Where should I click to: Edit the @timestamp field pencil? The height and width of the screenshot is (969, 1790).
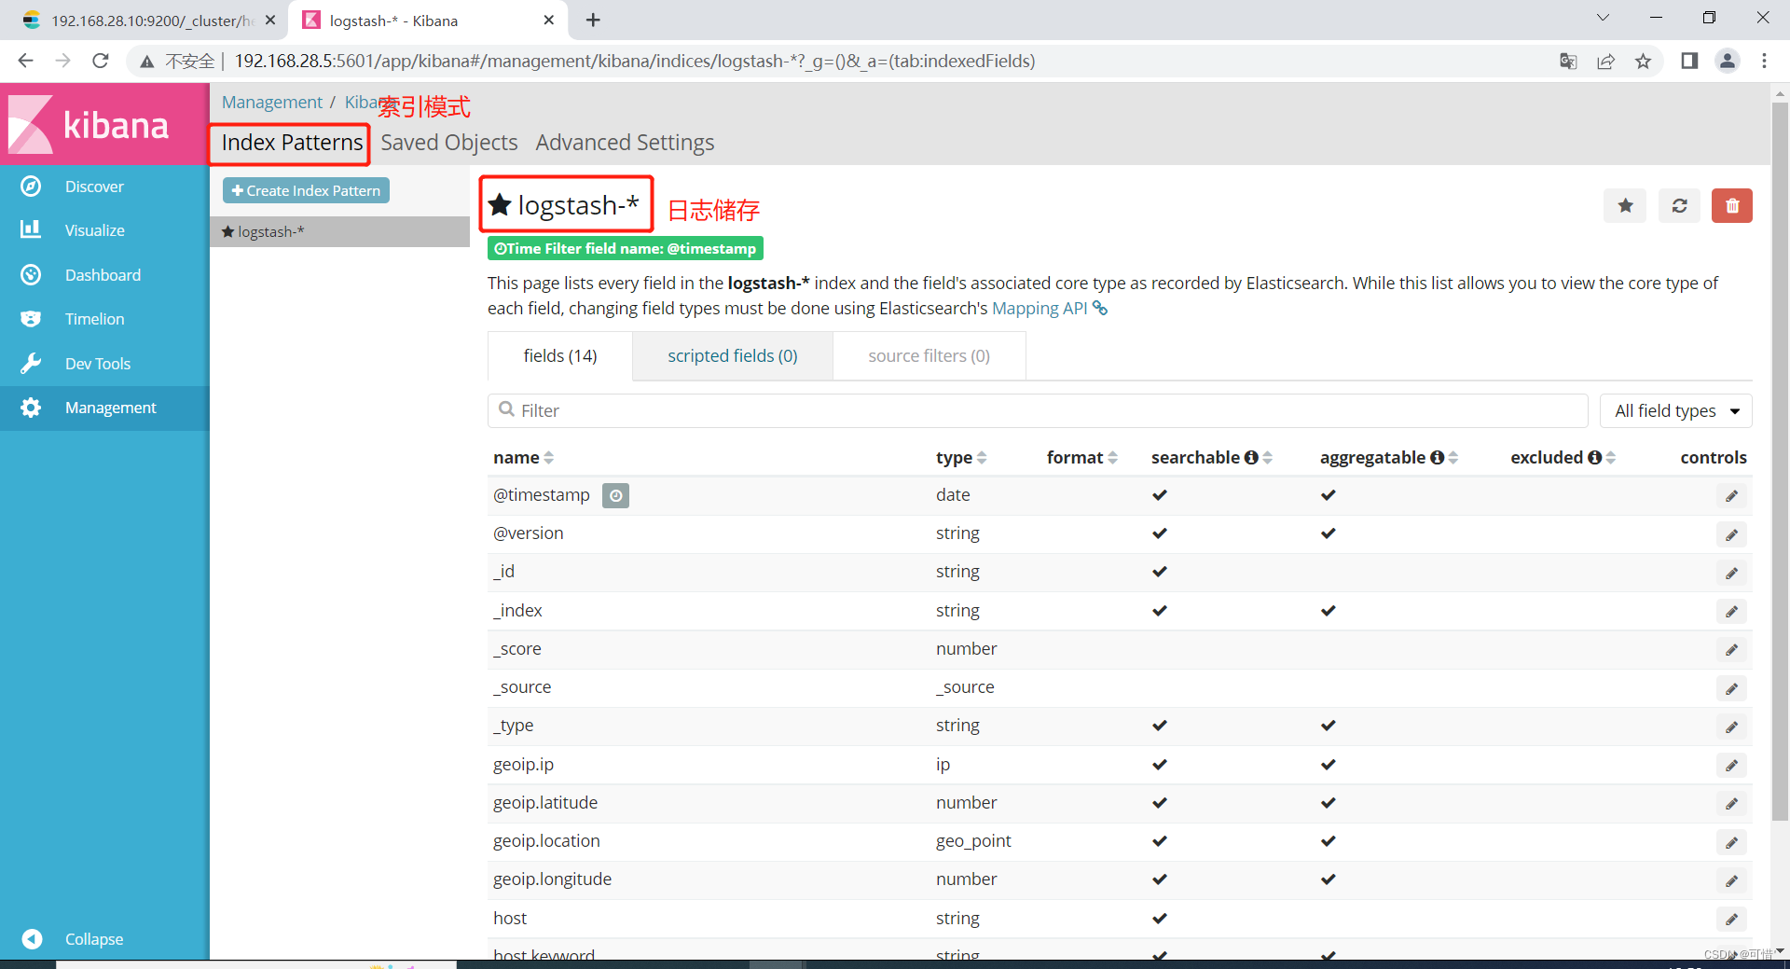coord(1731,496)
